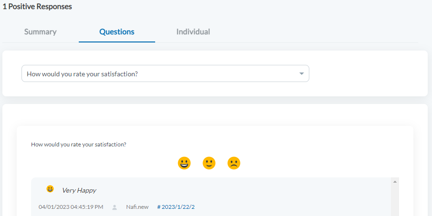The image size is (432, 216).
Task: Click blank area right of response link
Action: tap(286, 207)
